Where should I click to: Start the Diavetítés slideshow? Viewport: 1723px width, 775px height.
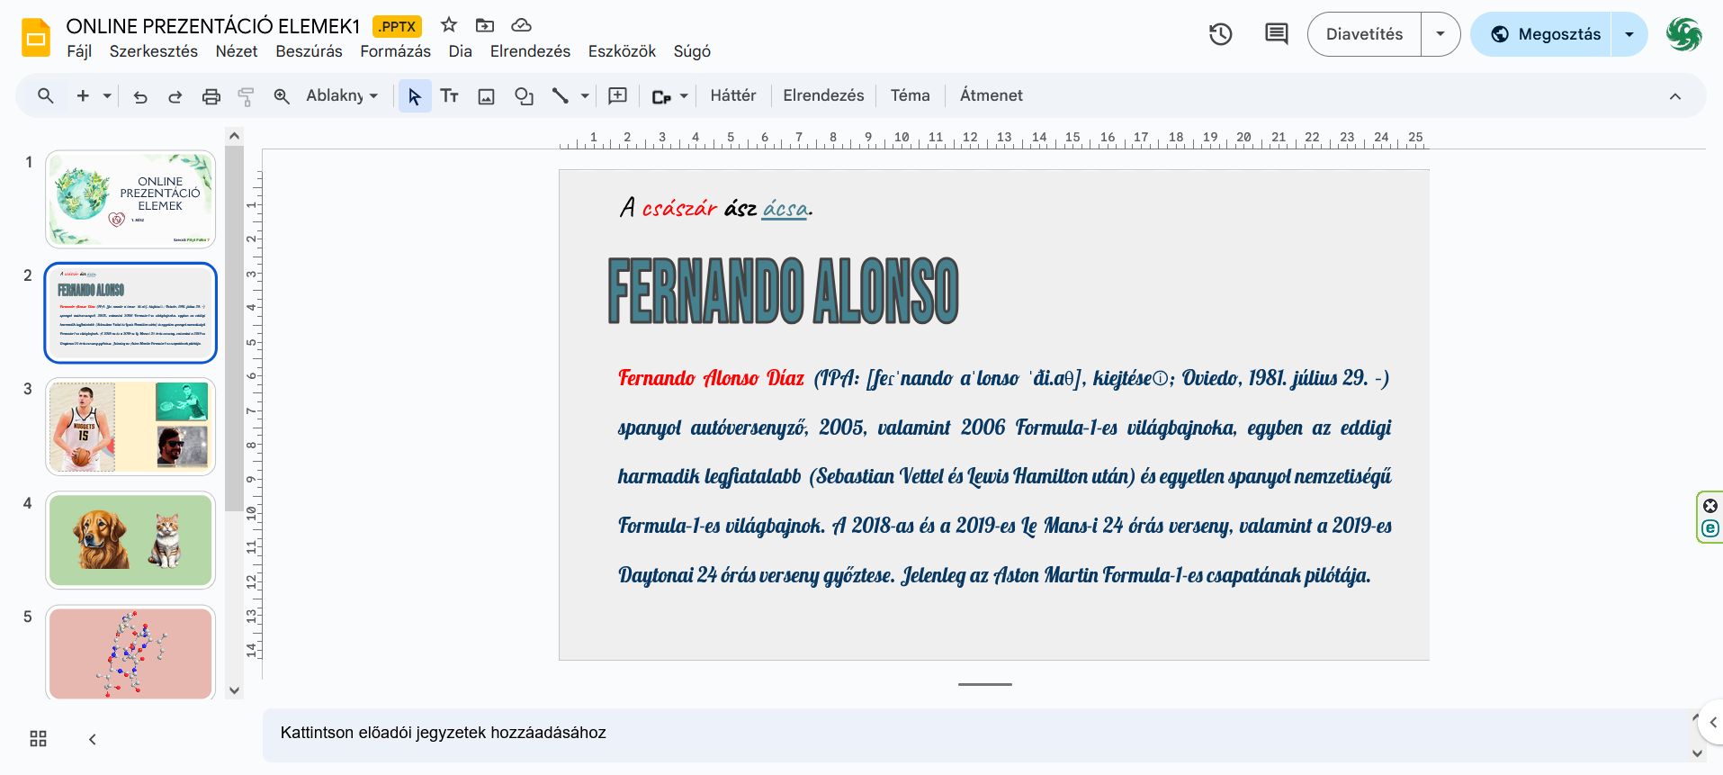(1364, 34)
